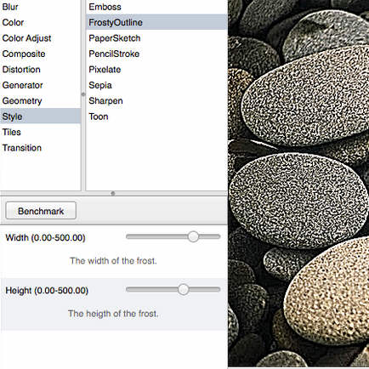Select the Sepia filter
This screenshot has width=369, height=369.
tap(156, 85)
